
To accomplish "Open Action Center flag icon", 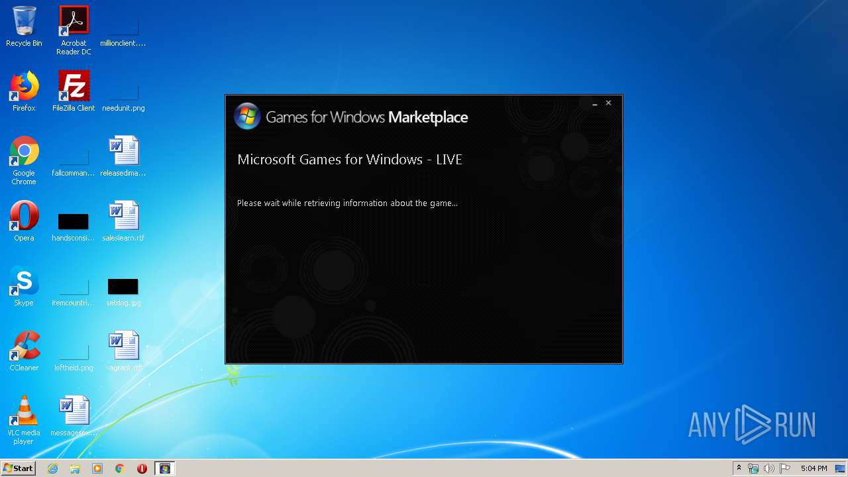I will pos(785,468).
